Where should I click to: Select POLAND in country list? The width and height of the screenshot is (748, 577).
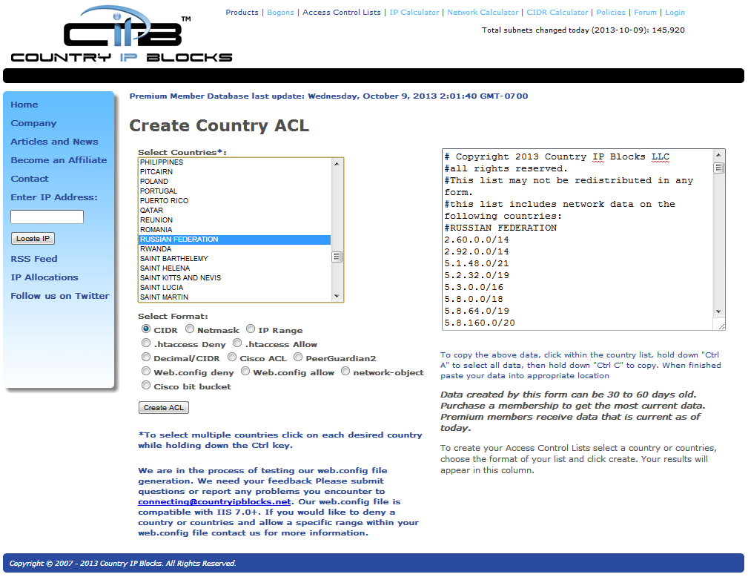tap(235, 182)
